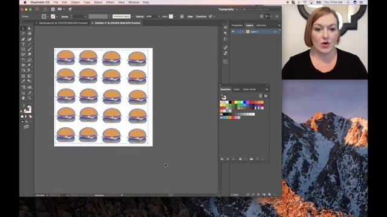Select the yellow swatch in top swatch row
387x217 pixels.
(236, 102)
